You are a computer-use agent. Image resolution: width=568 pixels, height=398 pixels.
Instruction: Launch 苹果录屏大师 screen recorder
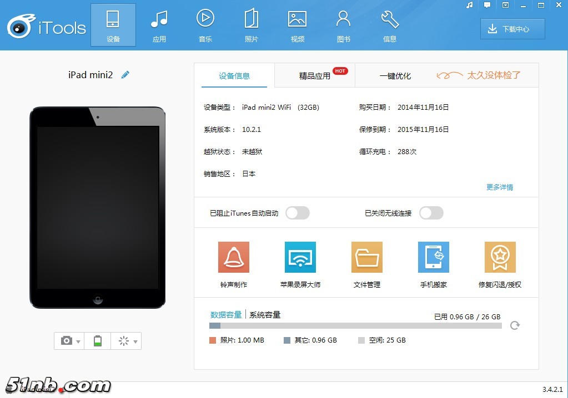pyautogui.click(x=300, y=258)
